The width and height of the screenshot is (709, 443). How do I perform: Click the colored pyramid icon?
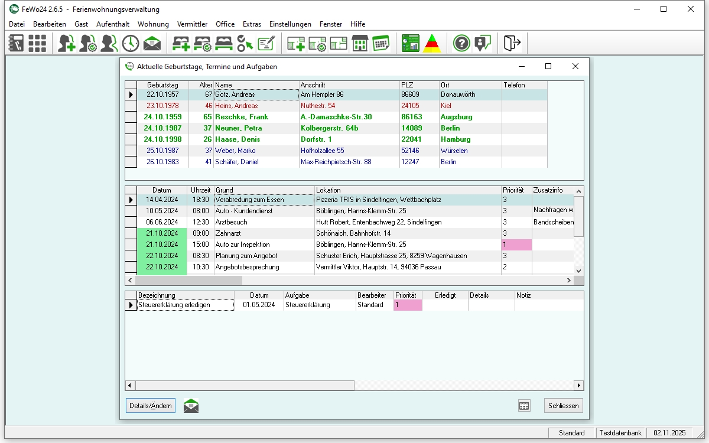[x=432, y=43]
